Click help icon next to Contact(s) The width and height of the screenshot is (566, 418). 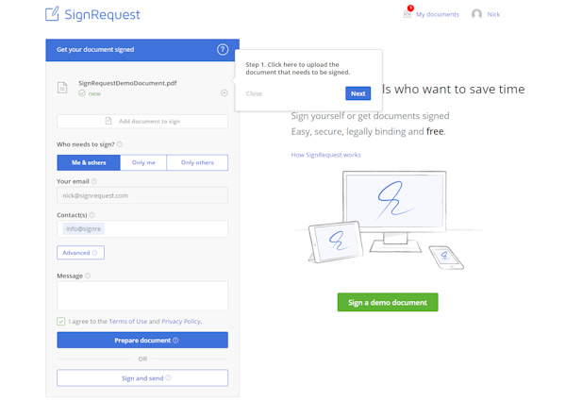tap(92, 215)
